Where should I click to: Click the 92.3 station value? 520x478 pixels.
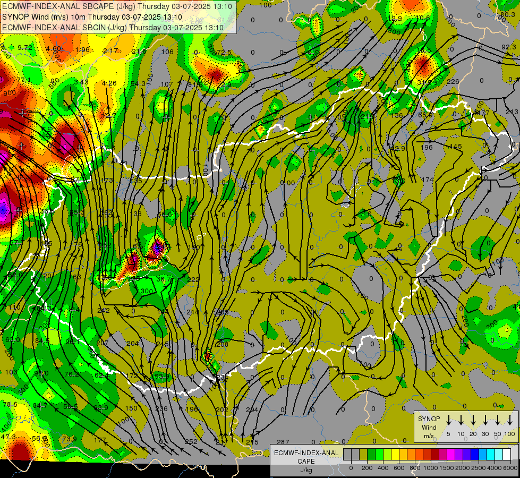(x=509, y=47)
